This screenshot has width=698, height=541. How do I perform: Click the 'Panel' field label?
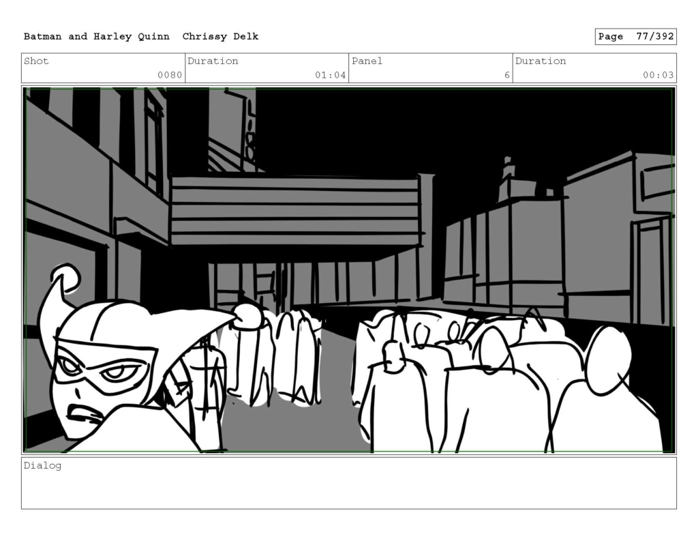coord(367,61)
